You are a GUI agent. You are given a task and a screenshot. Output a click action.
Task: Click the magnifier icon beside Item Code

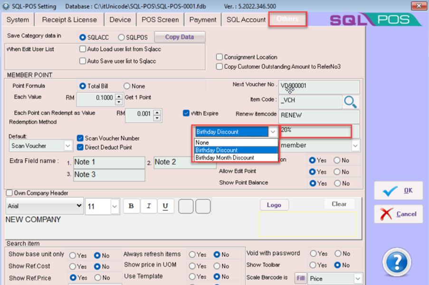(x=351, y=101)
